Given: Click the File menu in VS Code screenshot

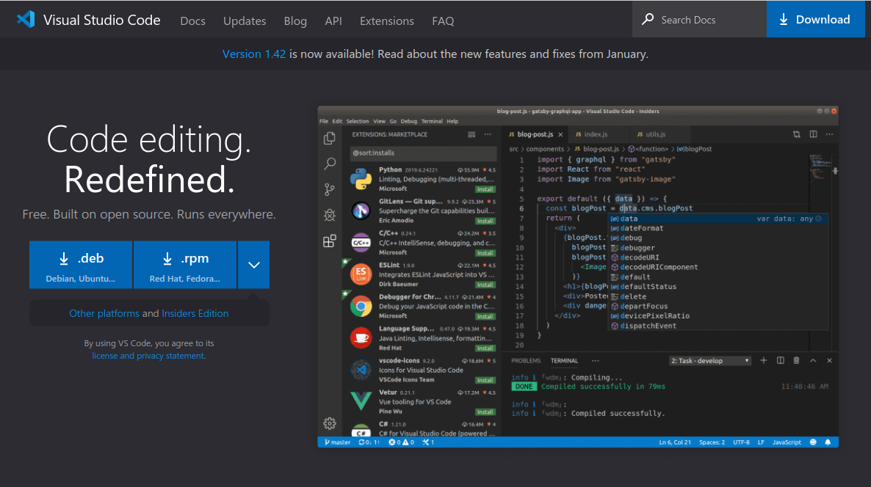Looking at the screenshot, I should 324,121.
